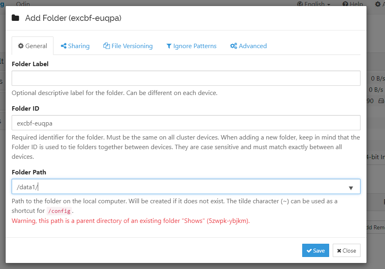This screenshot has width=385, height=269.
Task: Click the folder icon in dialog header
Action: click(x=15, y=18)
